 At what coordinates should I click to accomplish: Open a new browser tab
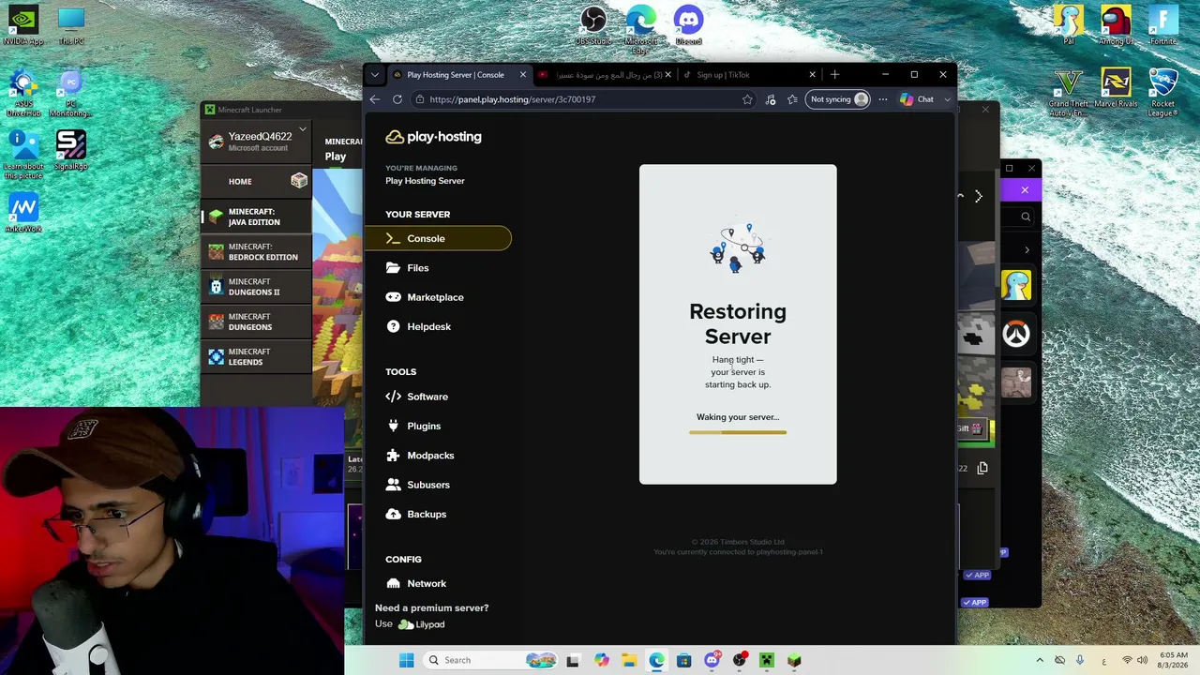834,75
